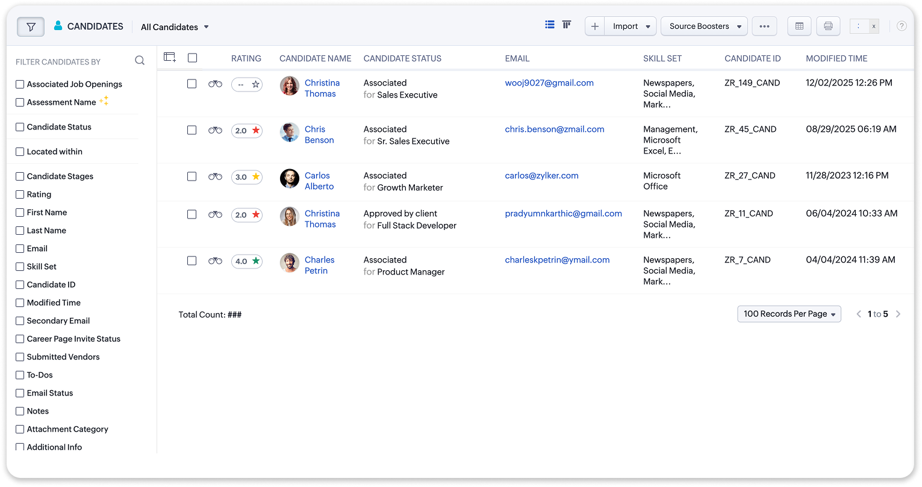Viewport: 922px width, 487px height.
Task: Click Charles Petrin's profile photo
Action: click(290, 263)
